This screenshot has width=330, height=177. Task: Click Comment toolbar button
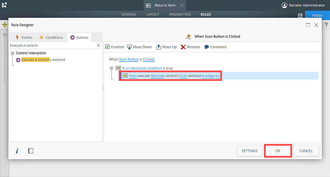click(x=215, y=47)
